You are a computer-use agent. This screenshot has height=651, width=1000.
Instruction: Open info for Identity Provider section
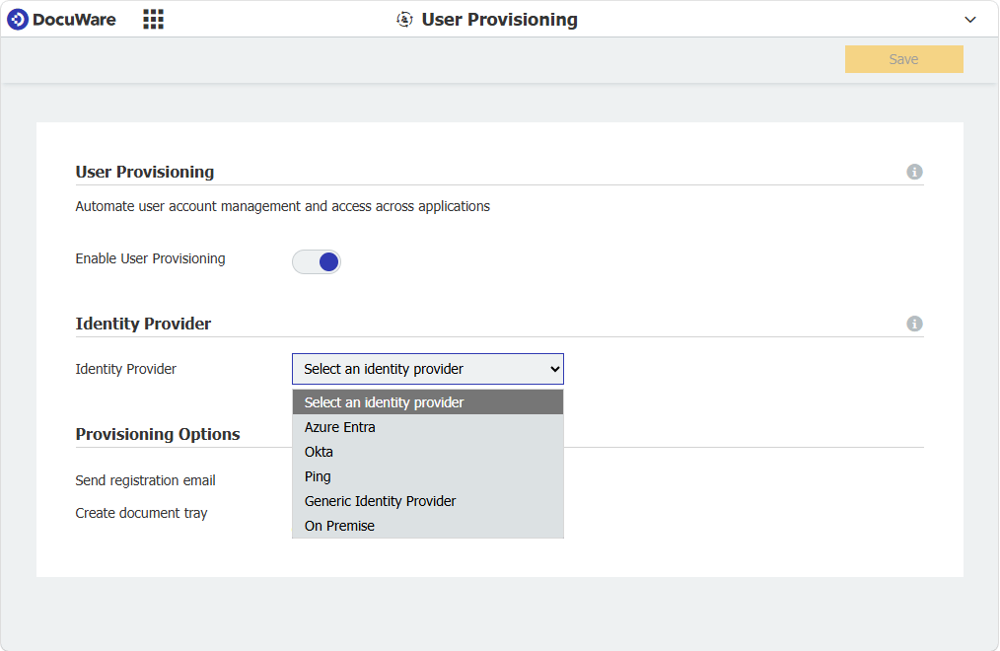click(914, 324)
